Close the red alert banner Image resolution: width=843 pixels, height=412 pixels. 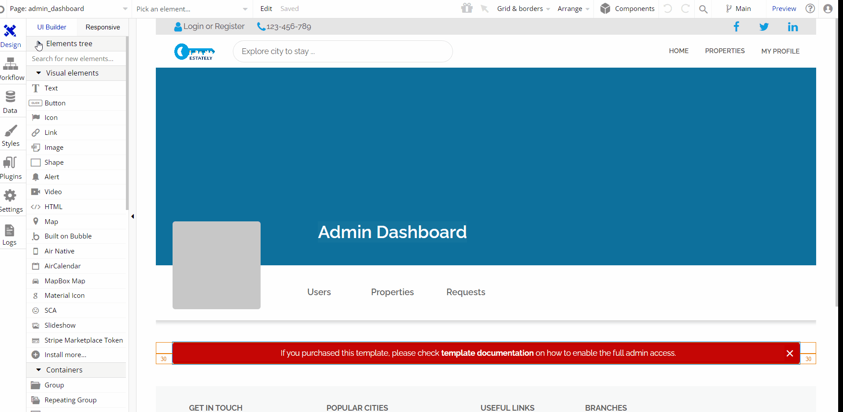point(790,353)
